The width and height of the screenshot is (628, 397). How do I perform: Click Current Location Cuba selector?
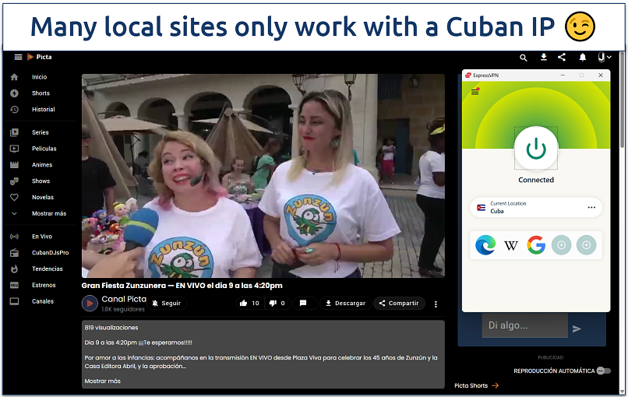point(536,207)
